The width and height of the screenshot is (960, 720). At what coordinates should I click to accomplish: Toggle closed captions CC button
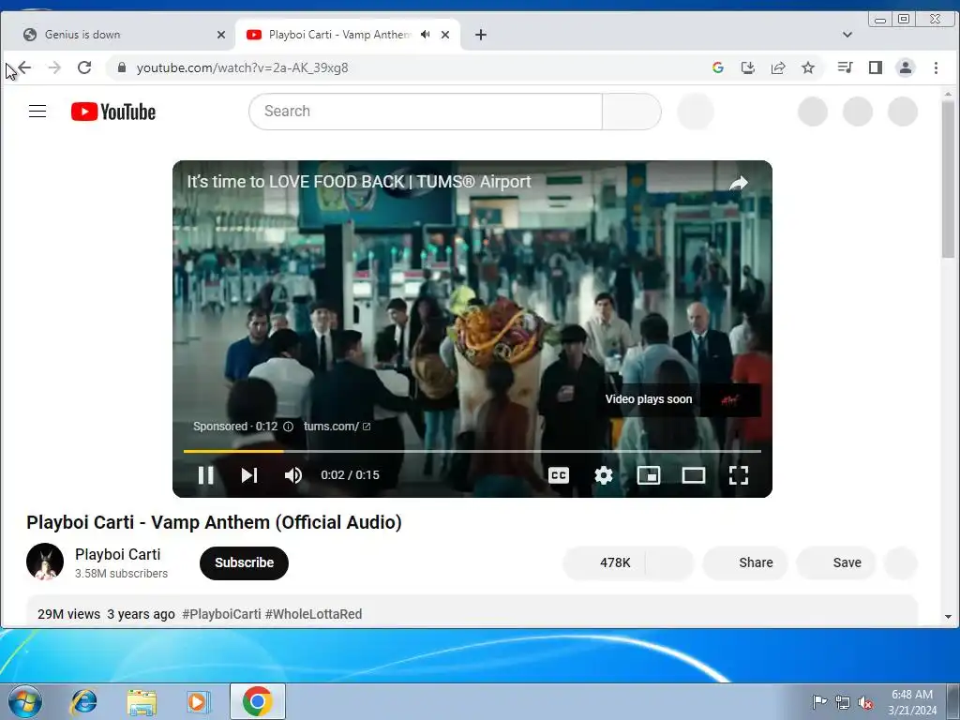(x=559, y=475)
